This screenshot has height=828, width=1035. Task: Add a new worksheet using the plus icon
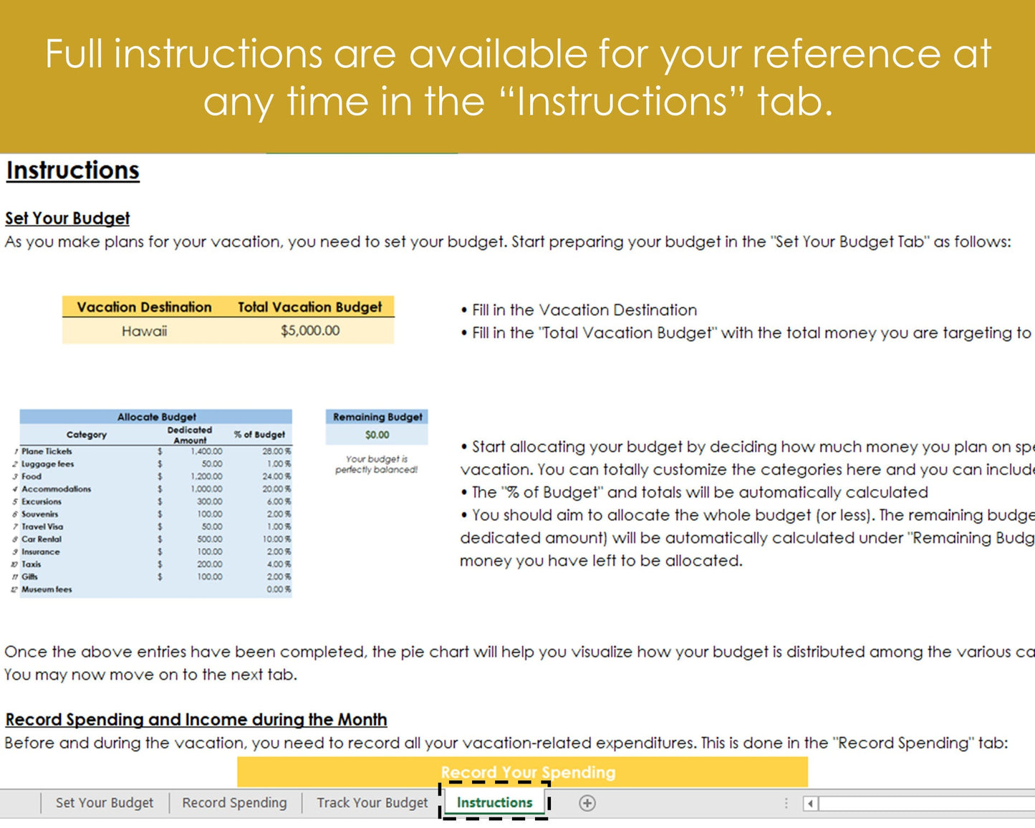[x=587, y=803]
